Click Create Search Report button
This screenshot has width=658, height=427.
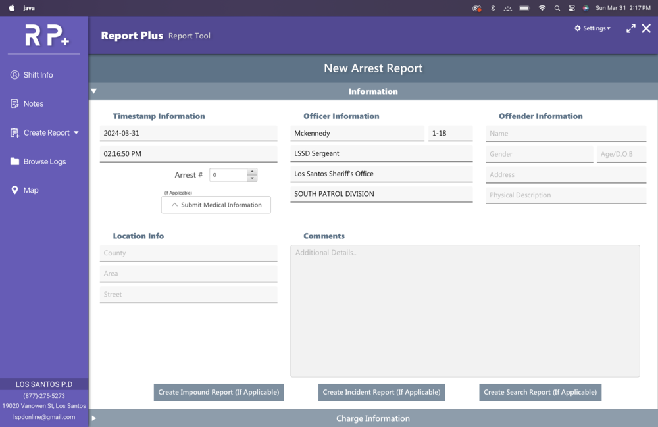point(540,392)
